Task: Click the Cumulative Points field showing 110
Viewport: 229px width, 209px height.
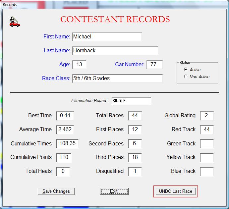Action: tap(64, 157)
